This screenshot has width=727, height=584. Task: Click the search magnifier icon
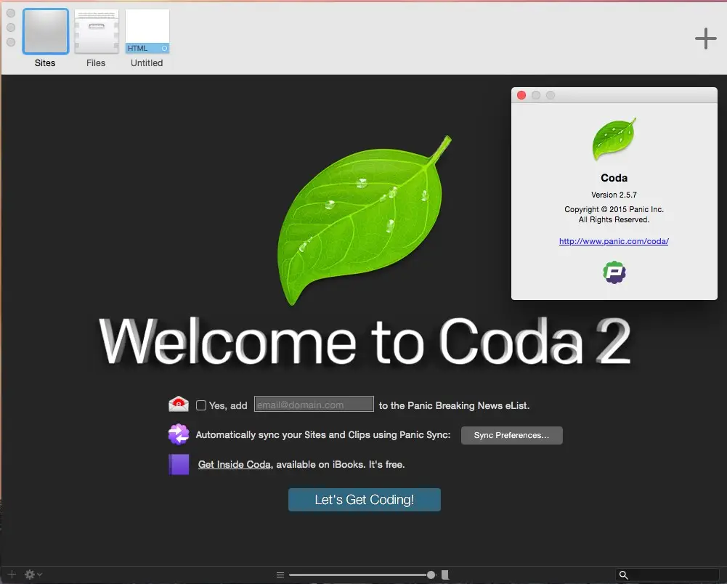624,575
